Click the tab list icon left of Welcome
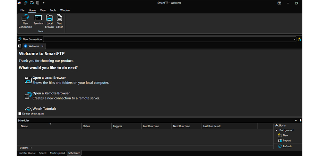 point(19,46)
